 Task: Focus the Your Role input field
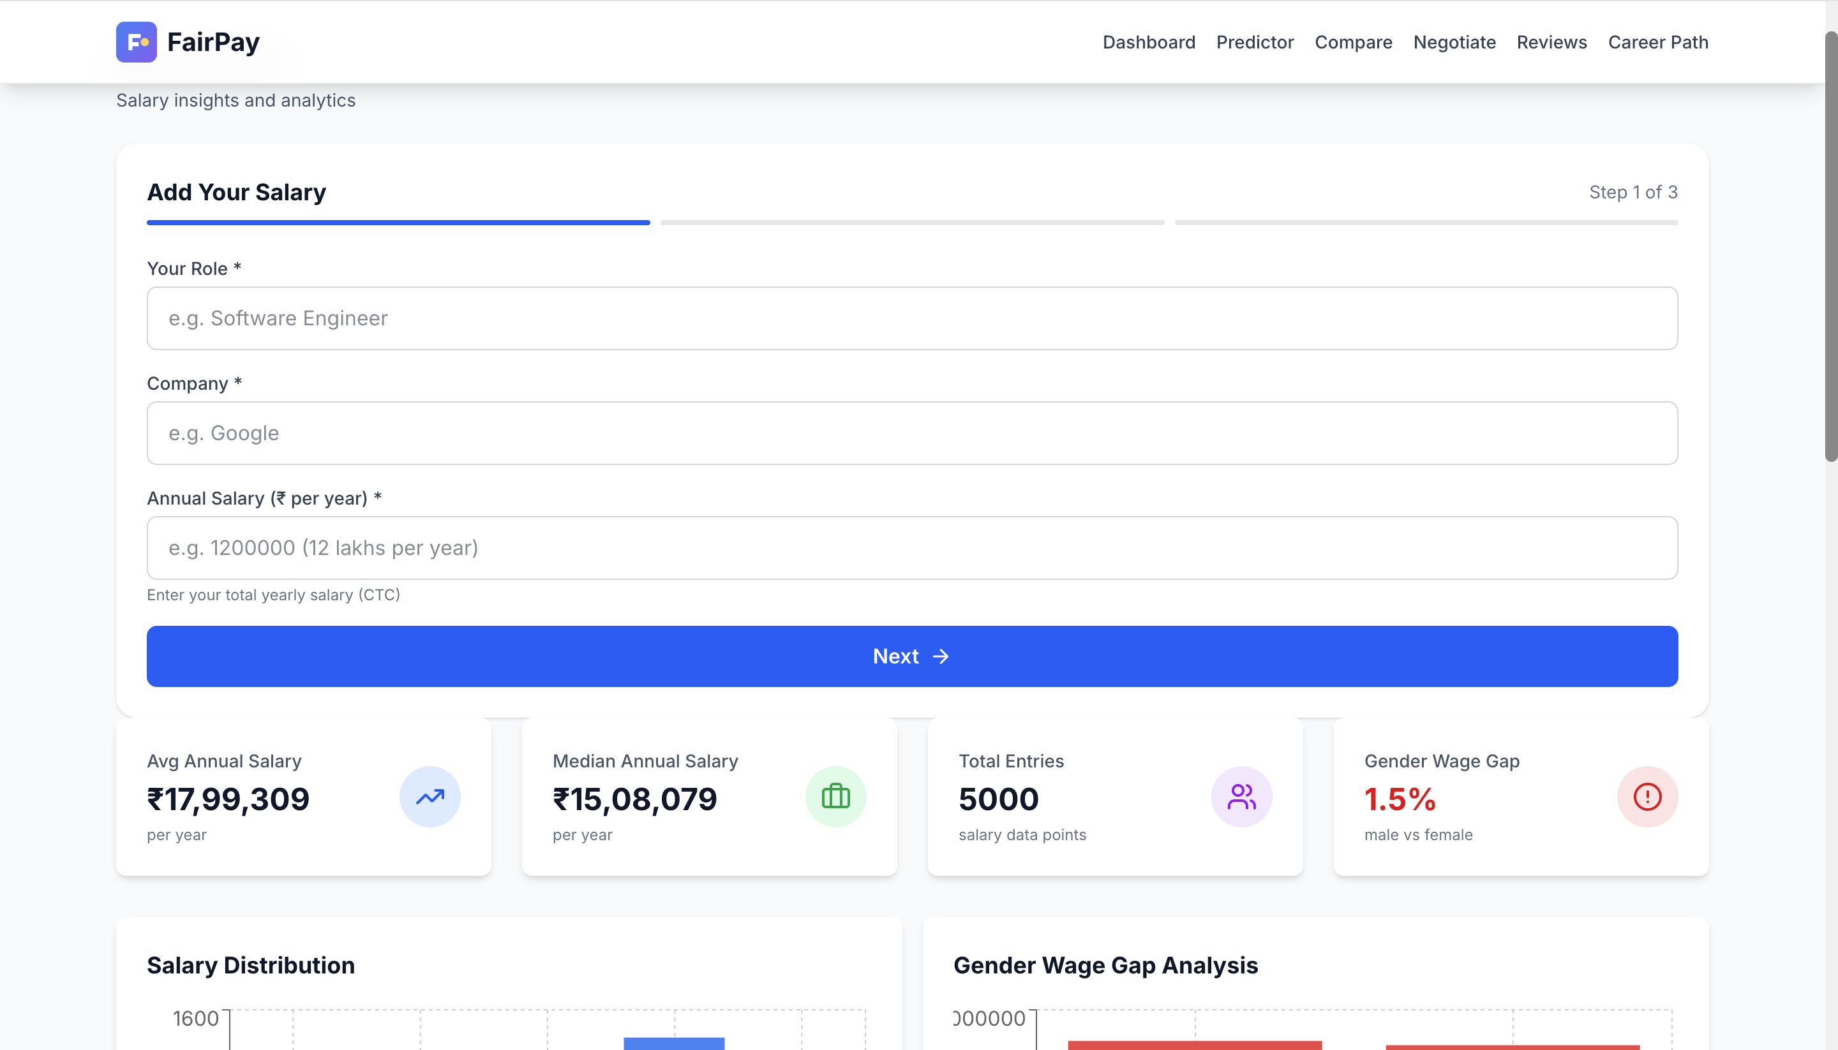(x=912, y=318)
